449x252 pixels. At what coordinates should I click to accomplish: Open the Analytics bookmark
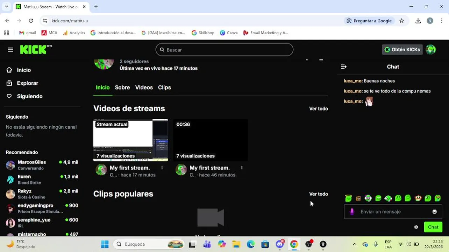coord(74,33)
